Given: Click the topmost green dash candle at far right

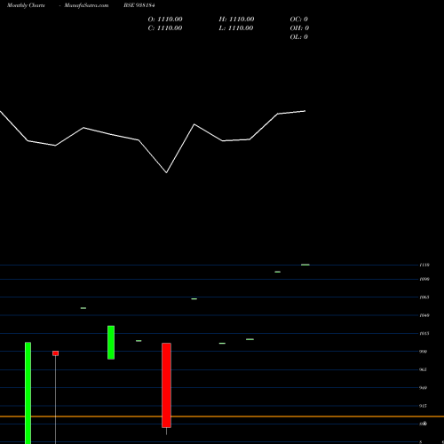Looking at the screenshot, I should click(x=305, y=265).
